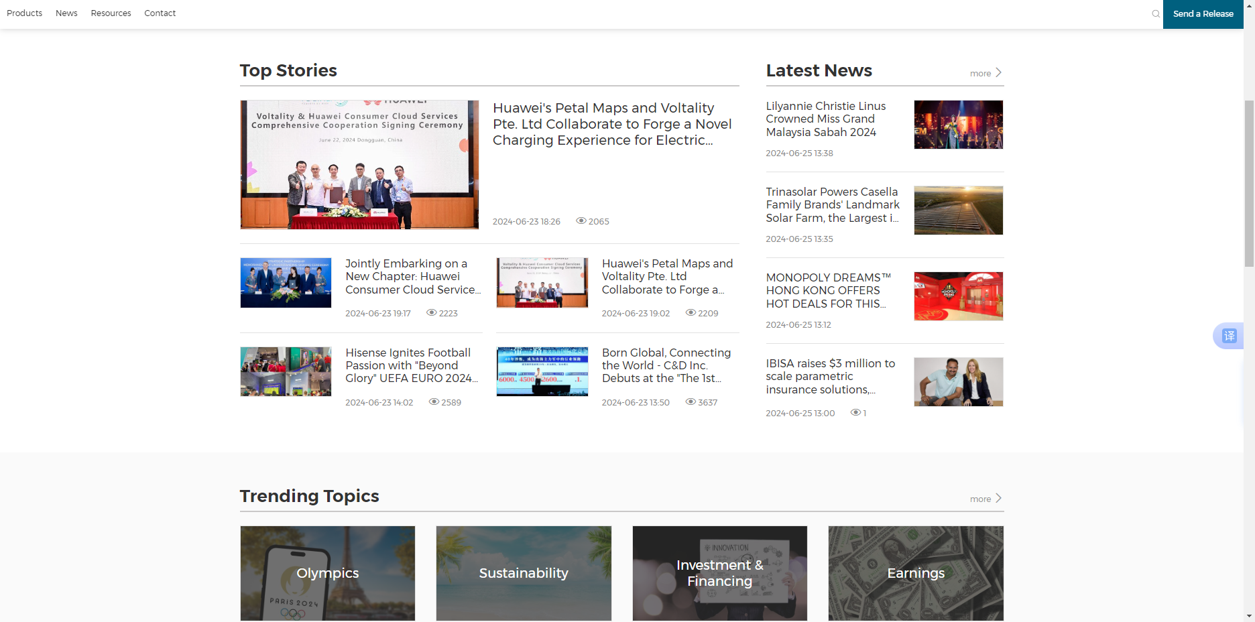Viewport: 1255px width, 622px height.
Task: Click the Latest News heading
Action: coord(819,70)
